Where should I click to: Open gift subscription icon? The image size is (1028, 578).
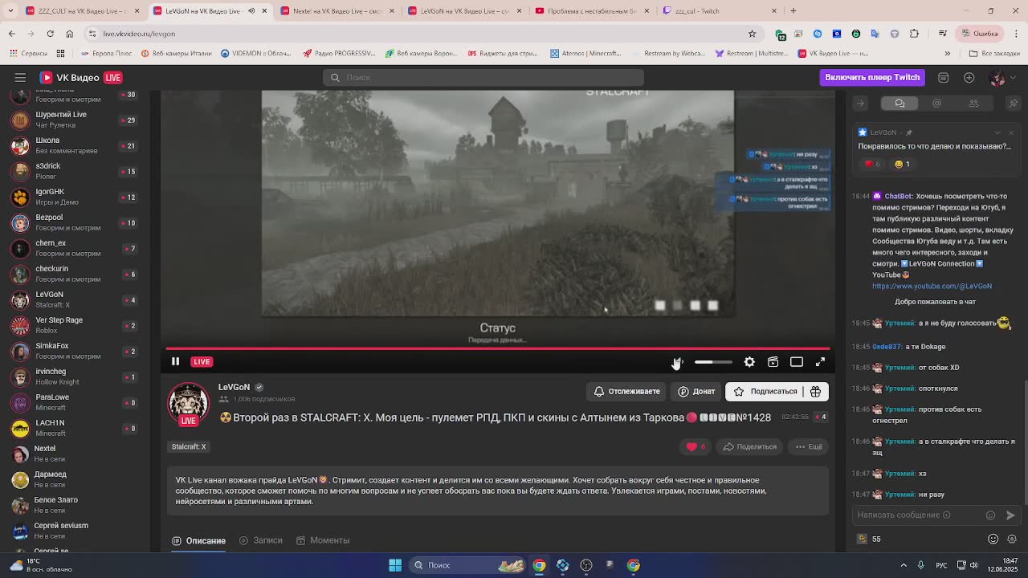click(x=815, y=391)
